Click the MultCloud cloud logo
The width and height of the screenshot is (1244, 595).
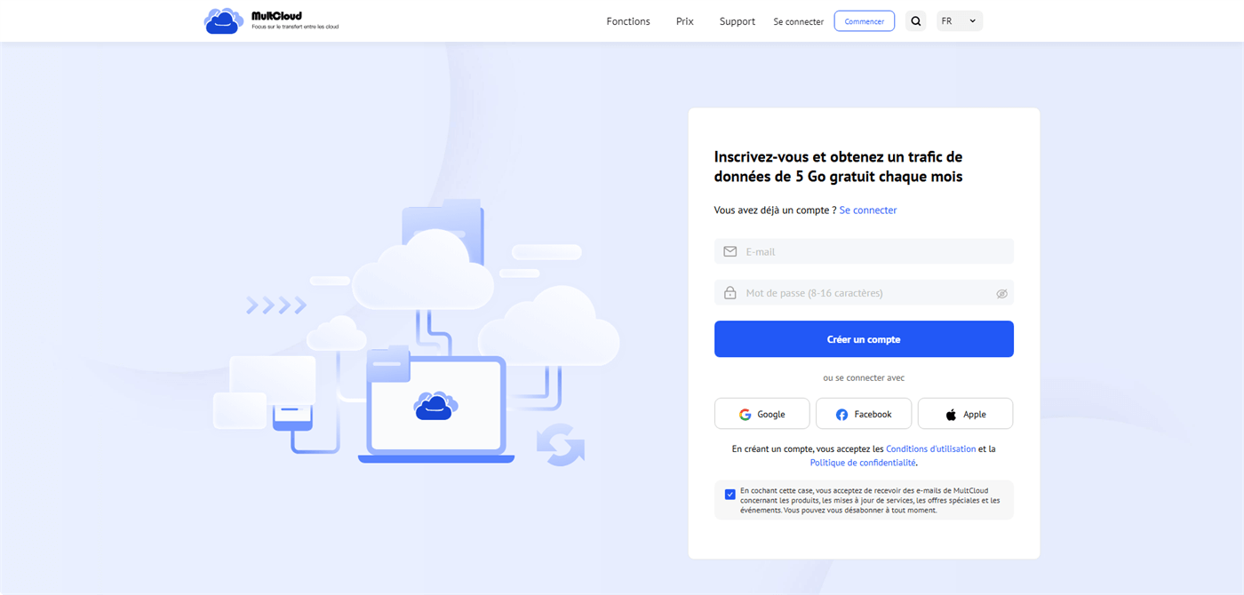[x=223, y=20]
